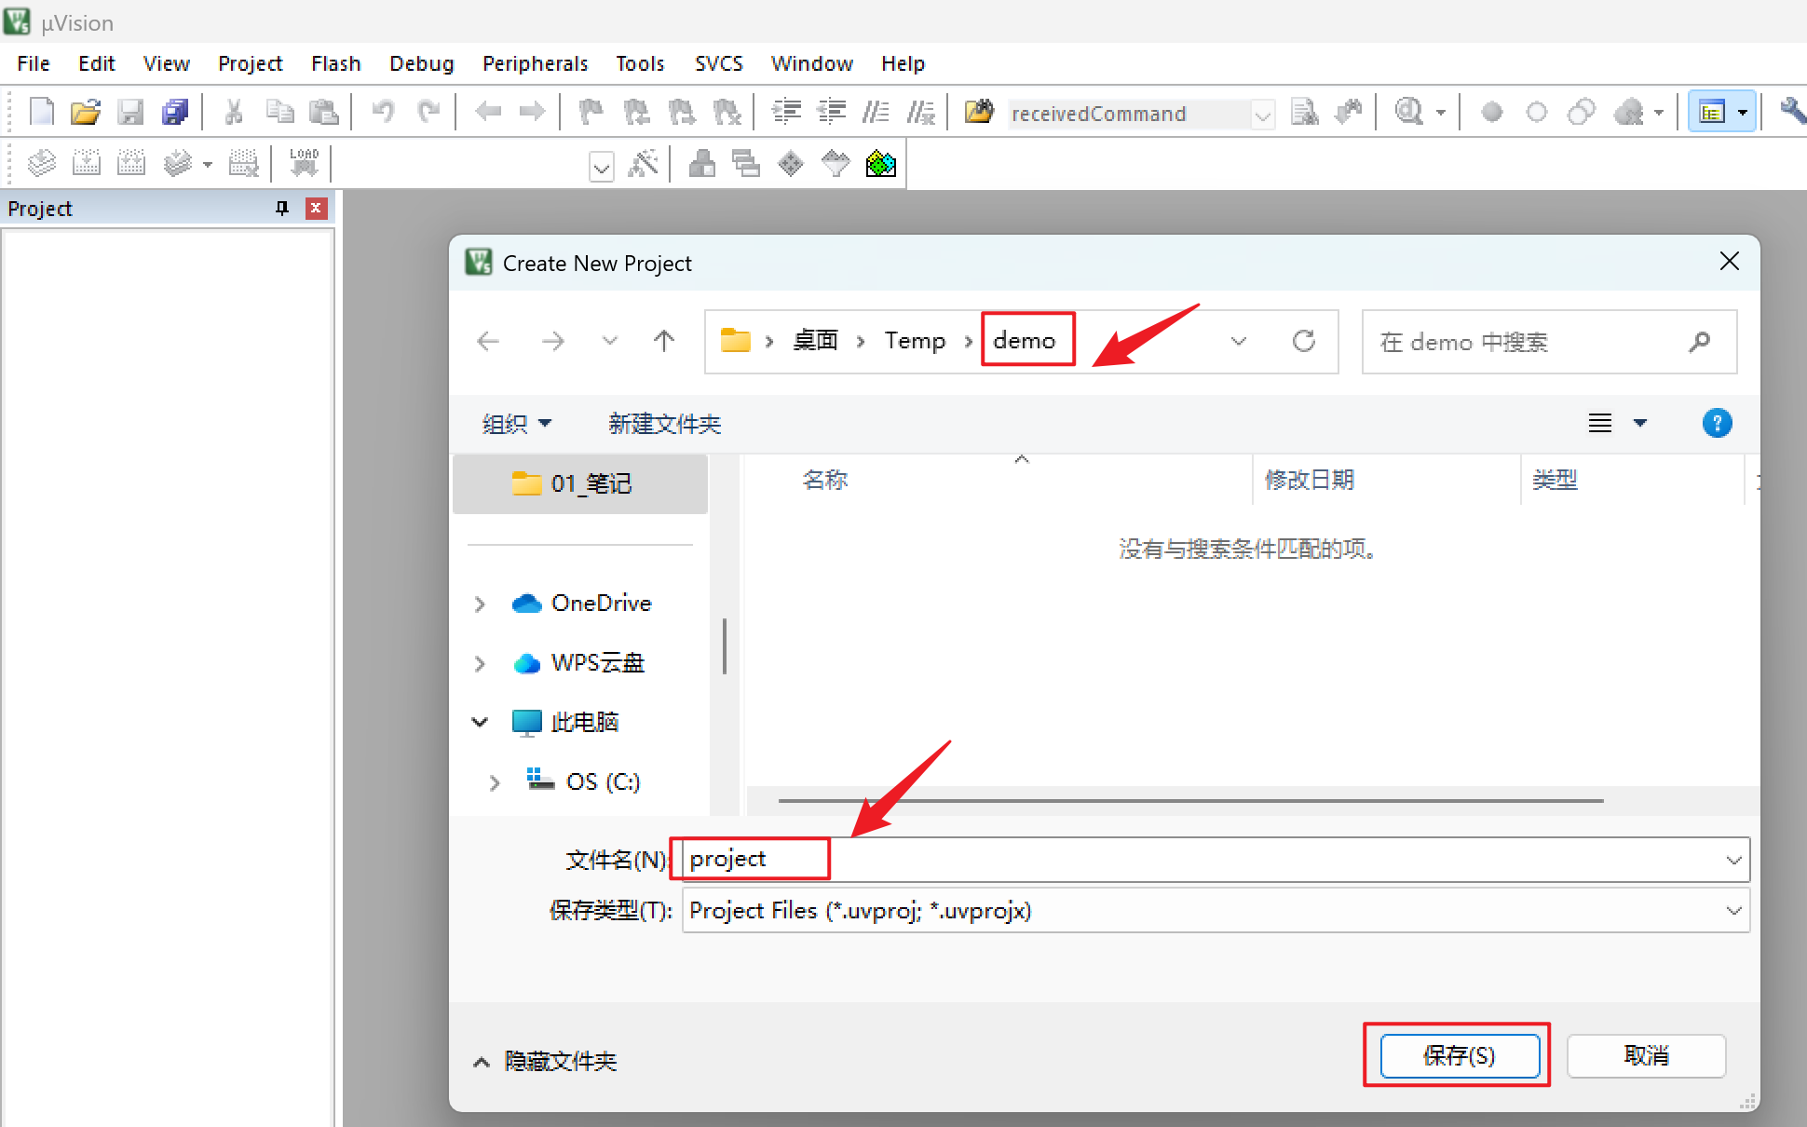Image resolution: width=1807 pixels, height=1127 pixels.
Task: Open the Peripherals menu
Action: [x=536, y=63]
